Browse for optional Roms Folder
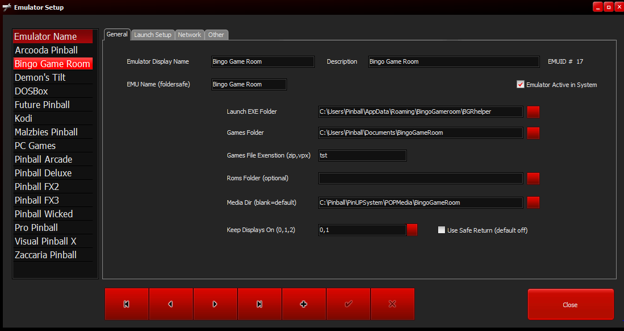The height and width of the screenshot is (331, 624). click(x=533, y=179)
